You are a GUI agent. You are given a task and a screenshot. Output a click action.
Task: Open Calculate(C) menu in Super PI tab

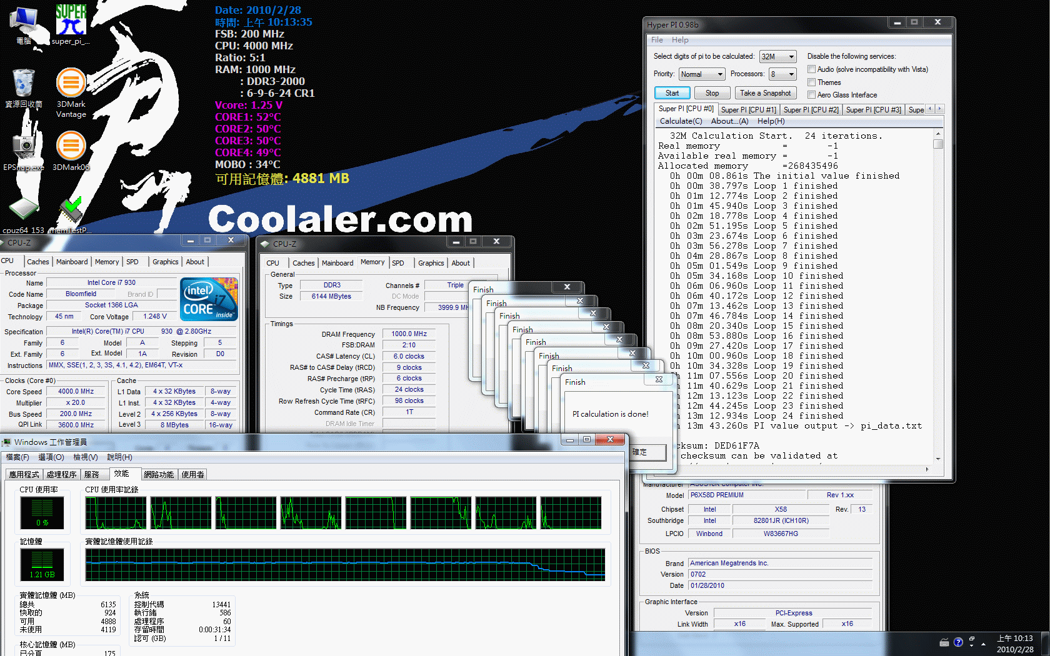(x=681, y=121)
